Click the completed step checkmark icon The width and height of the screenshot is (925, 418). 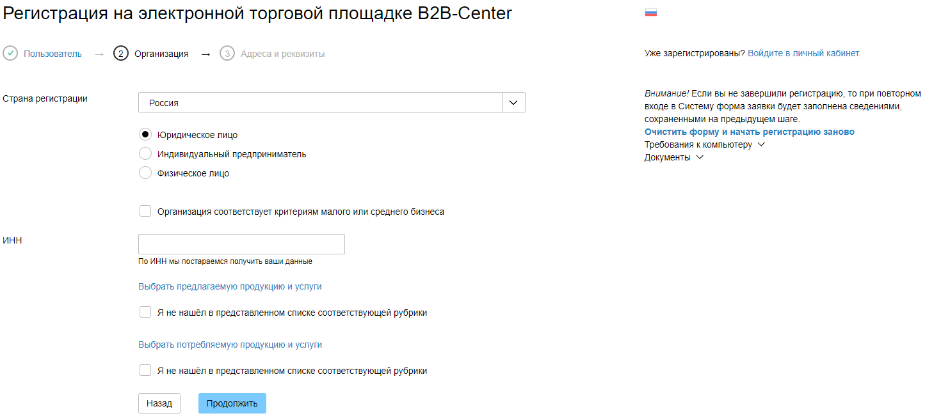[10, 54]
